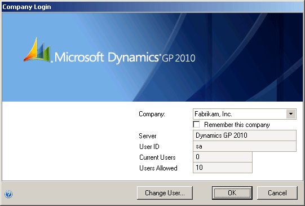
Task: Click the User ID field showing sa
Action: [245, 146]
